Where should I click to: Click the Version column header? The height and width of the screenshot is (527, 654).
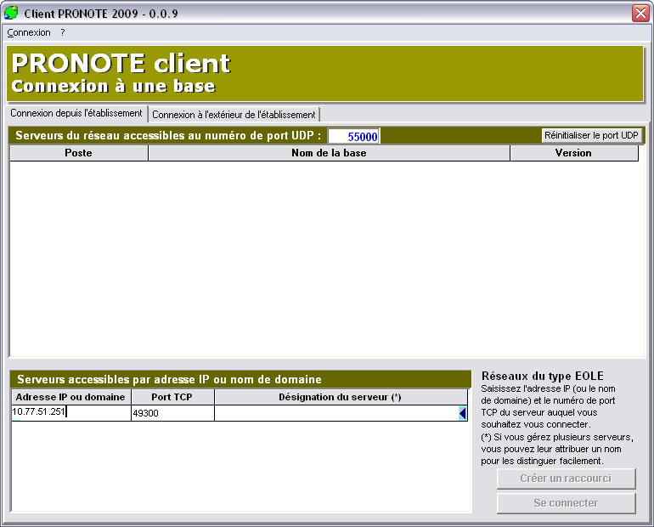(x=574, y=153)
